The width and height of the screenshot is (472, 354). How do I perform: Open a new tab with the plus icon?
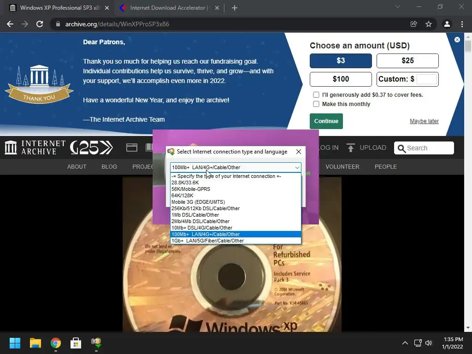pyautogui.click(x=235, y=8)
